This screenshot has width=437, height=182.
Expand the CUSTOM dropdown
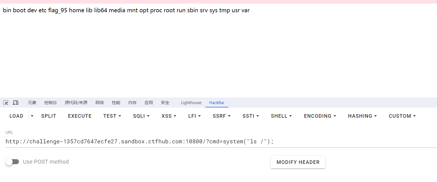[402, 116]
